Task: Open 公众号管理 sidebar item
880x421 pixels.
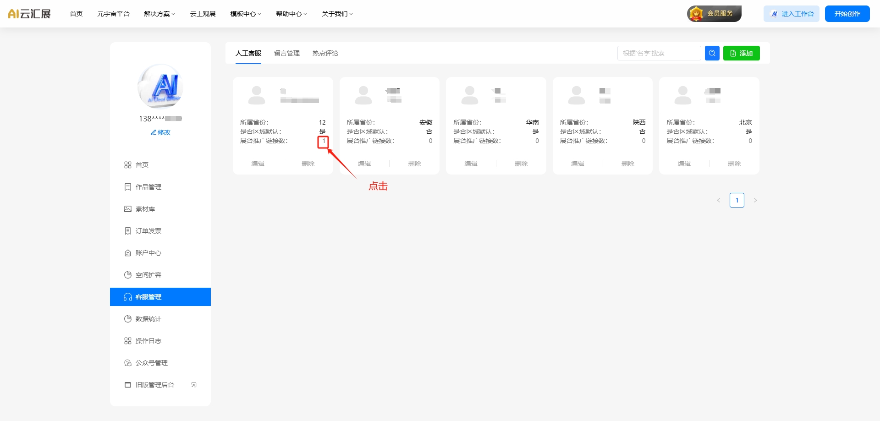Action: (151, 363)
